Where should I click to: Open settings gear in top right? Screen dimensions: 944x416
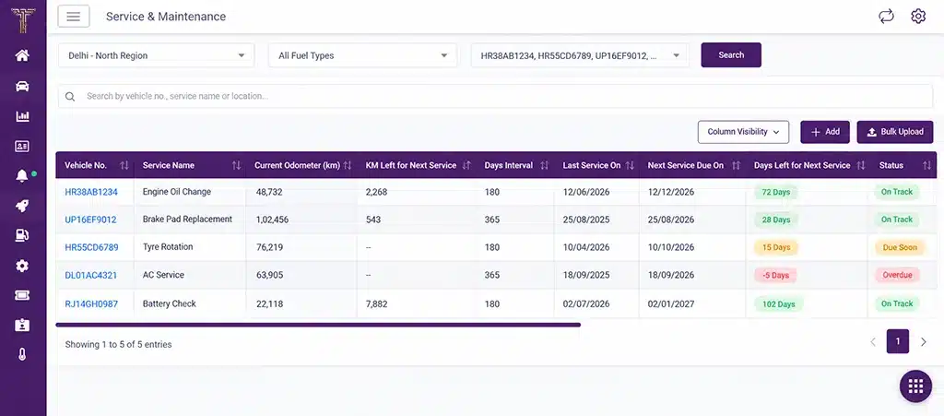(918, 17)
